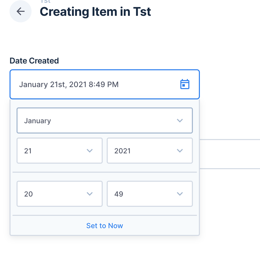Expand the hour dropdown showing 20
This screenshot has height=255, width=260.
[x=59, y=194]
